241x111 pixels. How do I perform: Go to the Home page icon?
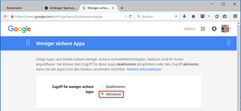point(193,16)
